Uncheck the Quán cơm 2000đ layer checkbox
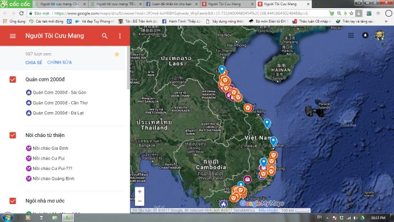The height and width of the screenshot is (222, 394). coord(13,80)
